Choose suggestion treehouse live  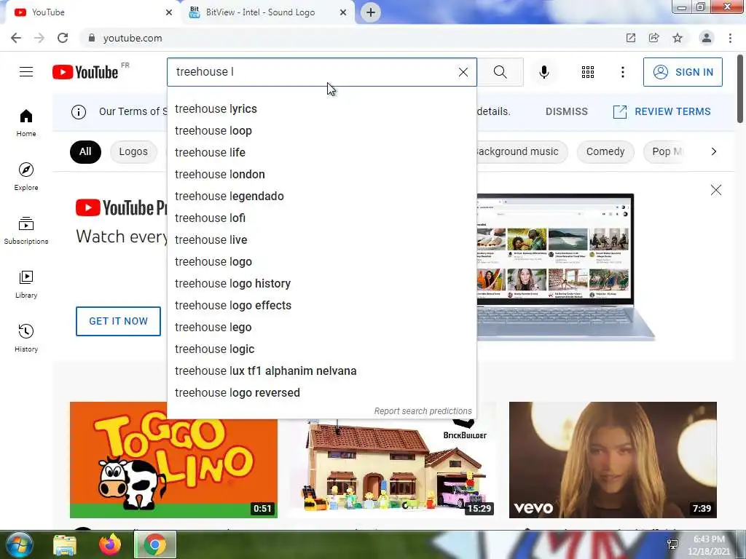(321, 240)
